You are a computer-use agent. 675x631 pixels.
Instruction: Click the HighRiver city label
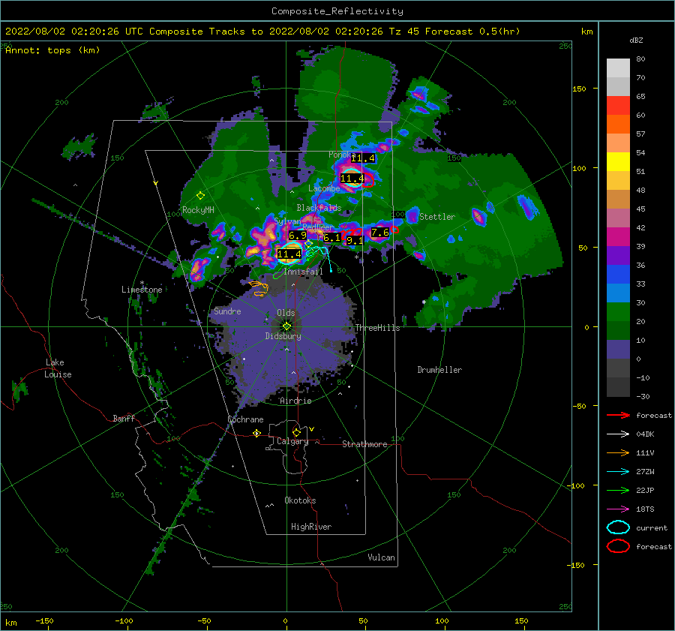point(311,527)
